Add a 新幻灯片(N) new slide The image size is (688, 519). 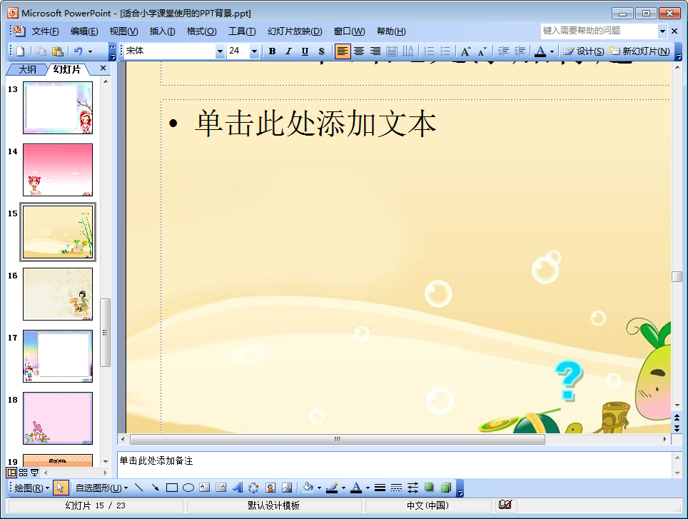tap(639, 51)
